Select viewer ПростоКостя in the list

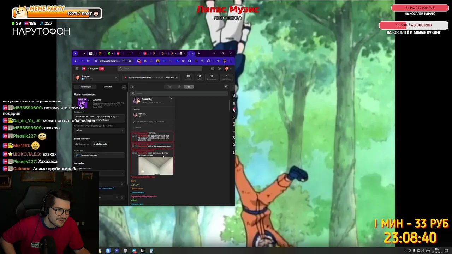click(137, 189)
